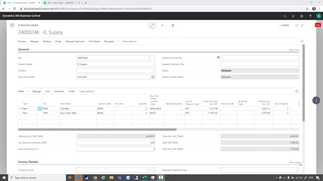Show the FactBox info pane icon
The height and width of the screenshot is (181, 323).
pyautogui.click(x=302, y=41)
